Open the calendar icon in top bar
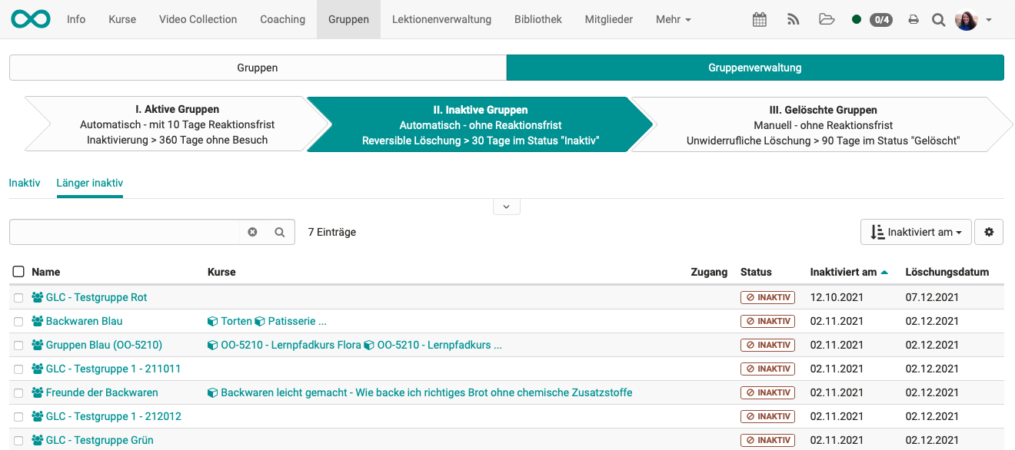Screen dimensions: 1015x450 (x=759, y=20)
